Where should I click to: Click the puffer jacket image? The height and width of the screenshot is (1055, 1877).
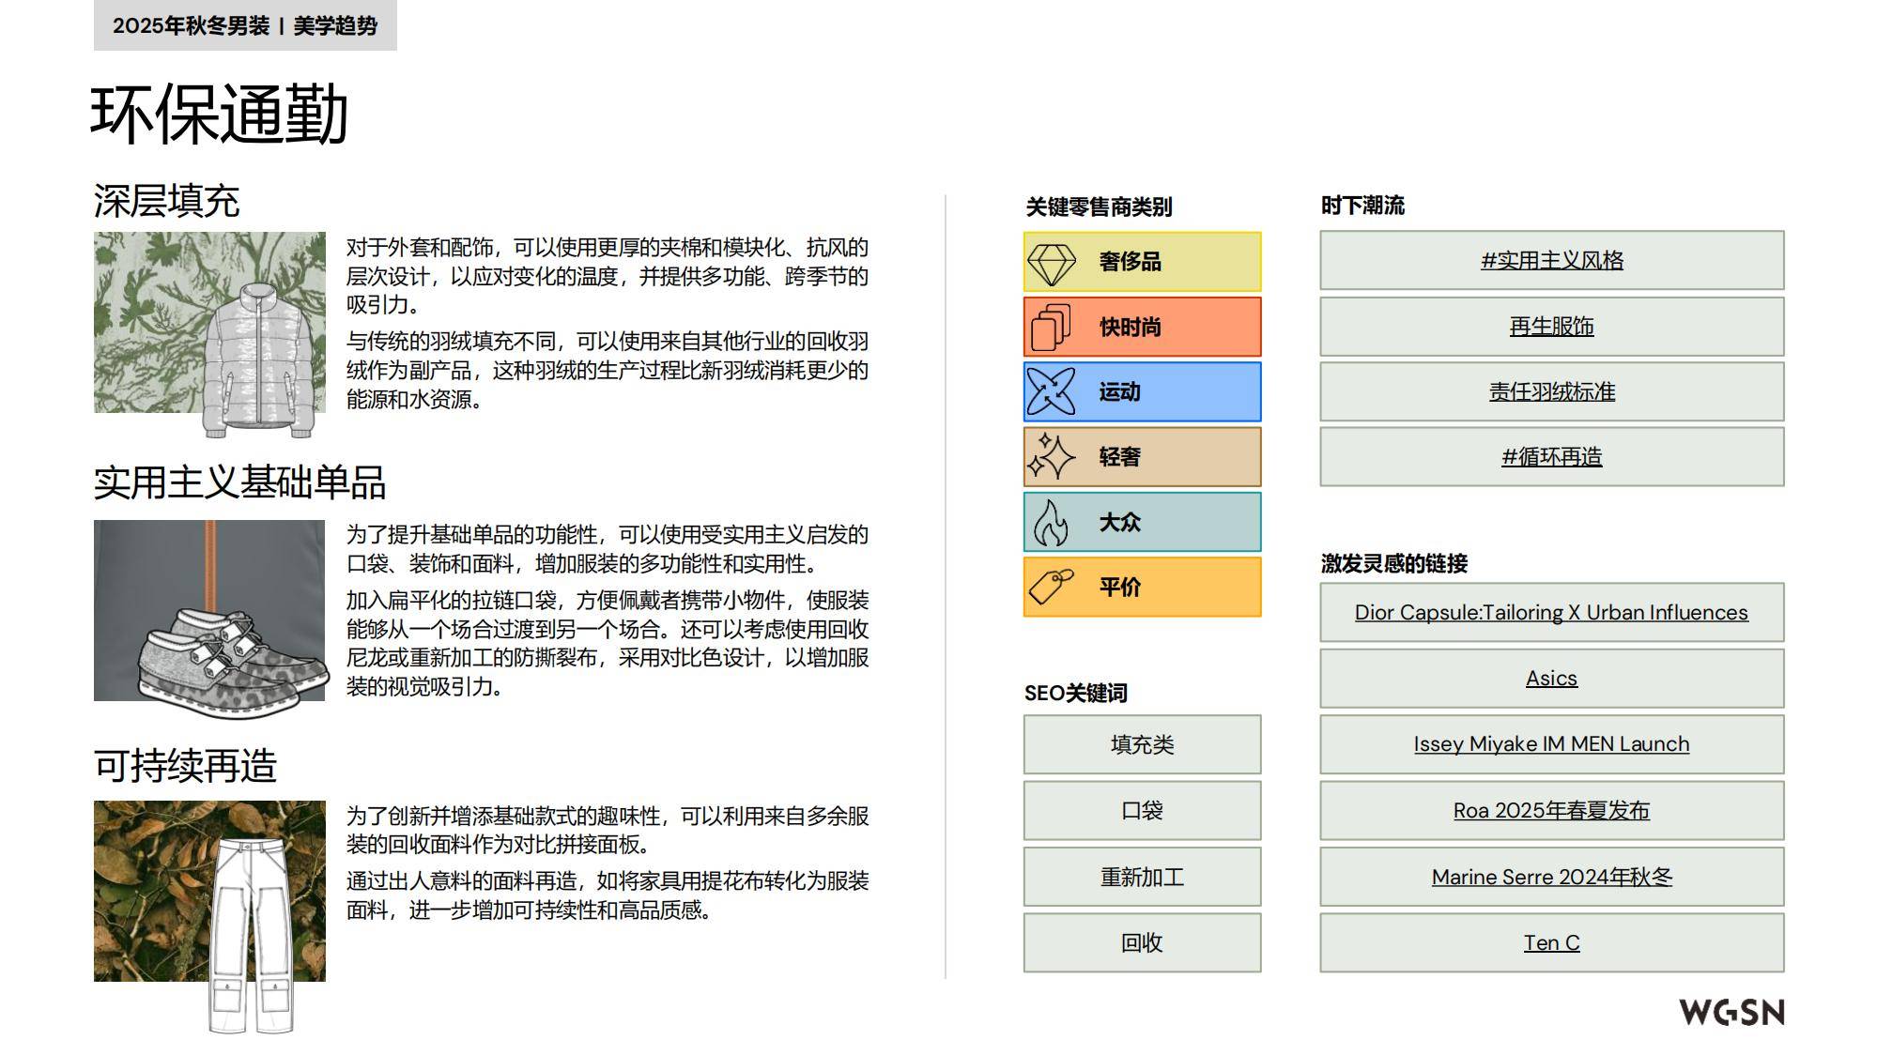click(x=259, y=360)
